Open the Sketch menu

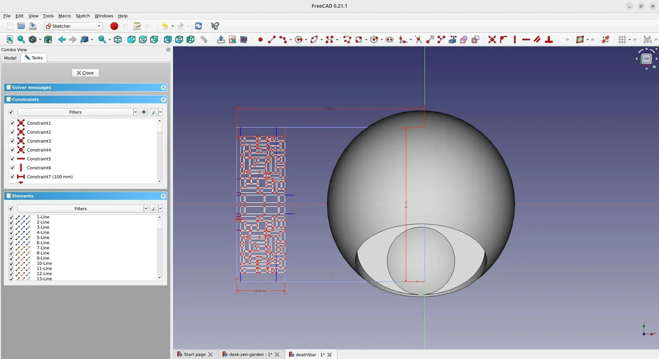[x=83, y=16]
